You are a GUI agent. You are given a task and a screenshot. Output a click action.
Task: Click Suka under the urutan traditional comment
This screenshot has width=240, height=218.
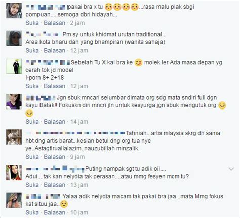(x=32, y=50)
